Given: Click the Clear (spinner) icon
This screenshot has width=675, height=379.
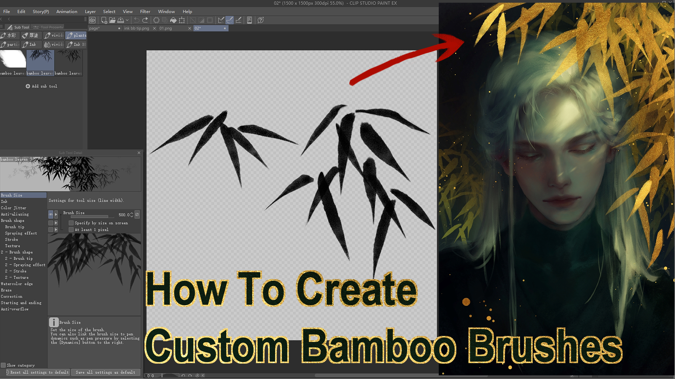Looking at the screenshot, I should point(156,20).
